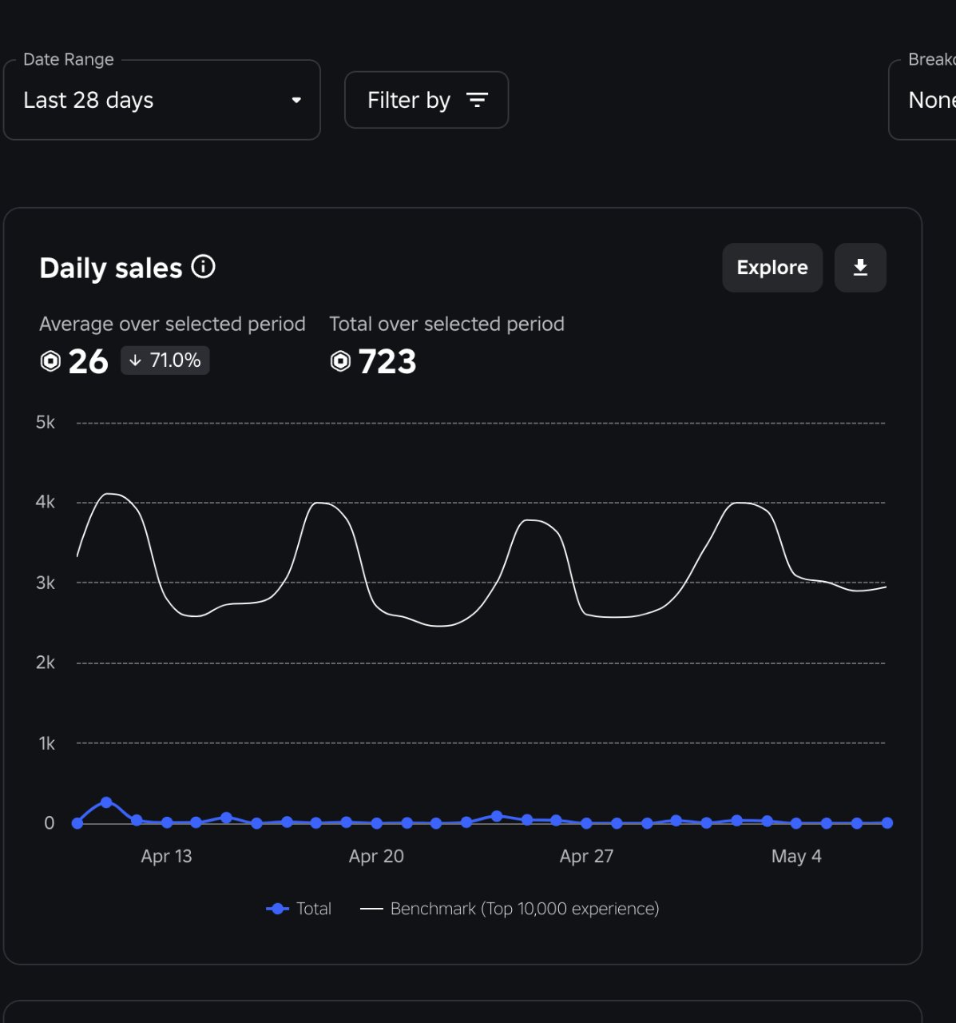This screenshot has height=1023, width=956.
Task: Click the Robux icon beside average 26
Action: (x=50, y=361)
